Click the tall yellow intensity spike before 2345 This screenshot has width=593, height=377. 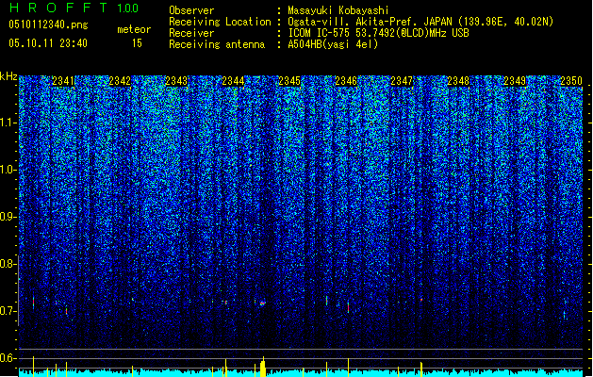(x=263, y=367)
